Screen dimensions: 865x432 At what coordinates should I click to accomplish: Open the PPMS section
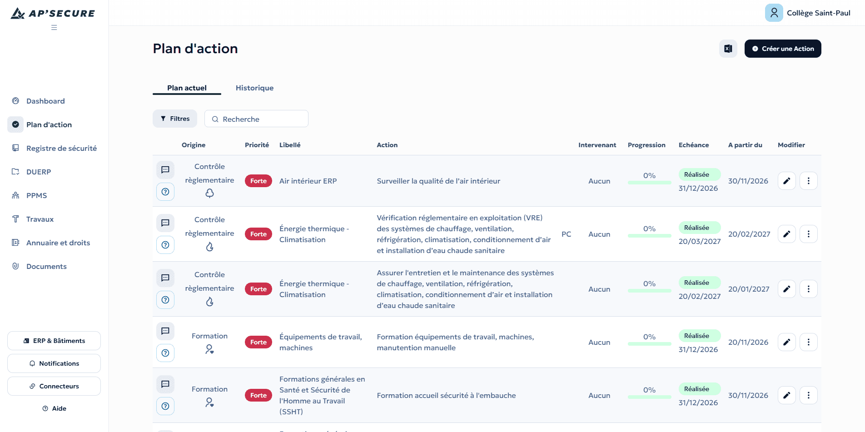click(36, 195)
